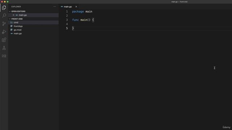Click line number 3 in the gutter
The image size is (232, 130).
click(x=67, y=20)
